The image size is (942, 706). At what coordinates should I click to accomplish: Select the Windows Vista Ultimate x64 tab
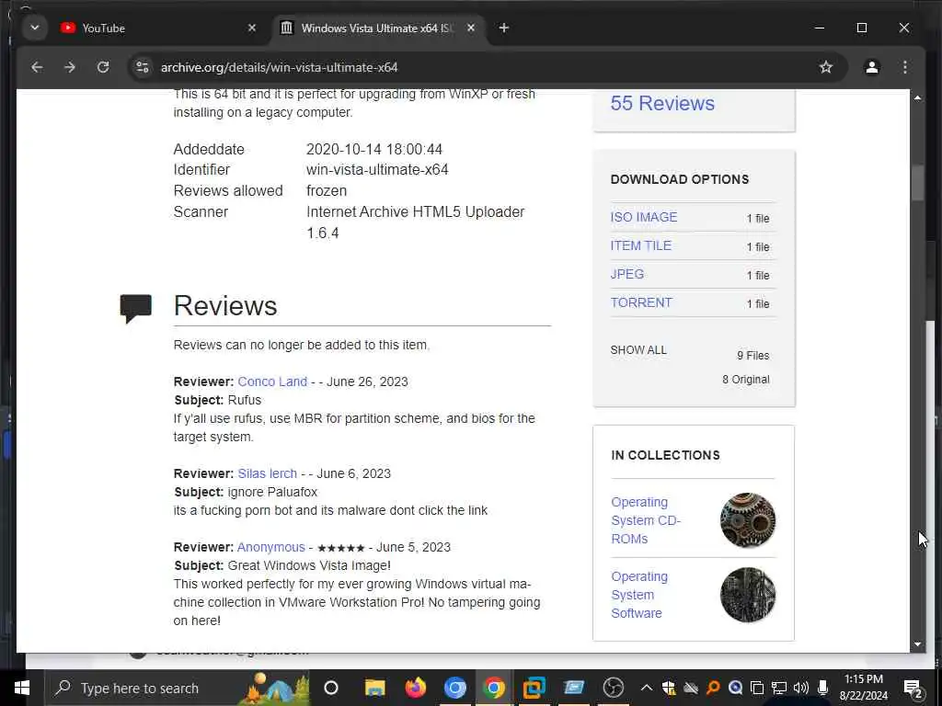point(377,28)
